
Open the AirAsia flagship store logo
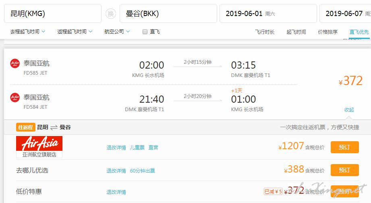(x=39, y=147)
